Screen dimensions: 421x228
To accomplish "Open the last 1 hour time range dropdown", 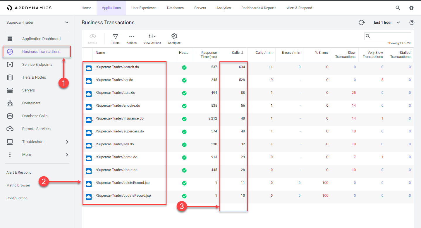I will pyautogui.click(x=387, y=23).
